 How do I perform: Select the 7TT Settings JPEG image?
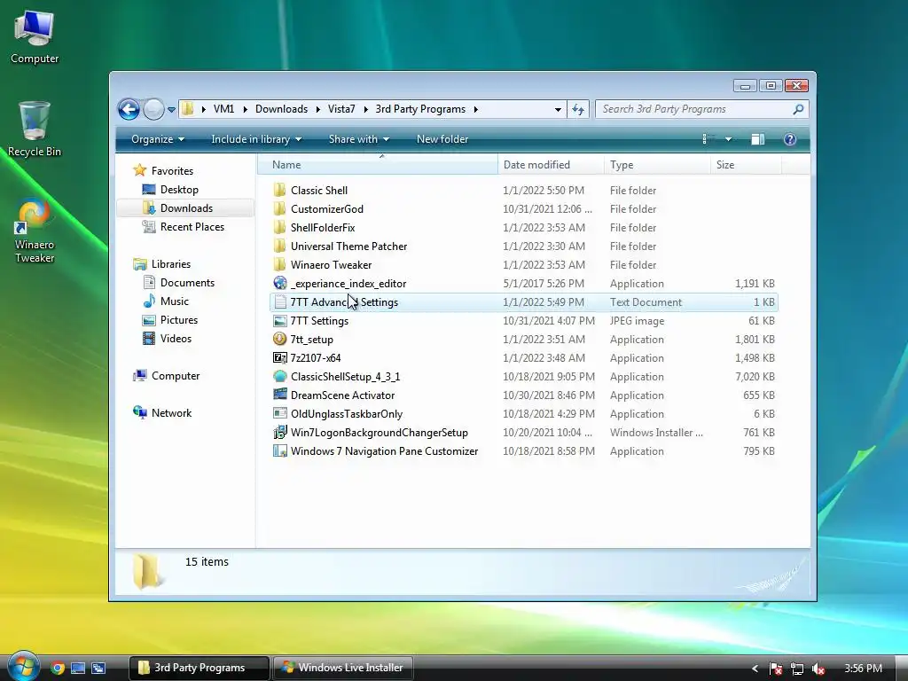tap(524, 321)
